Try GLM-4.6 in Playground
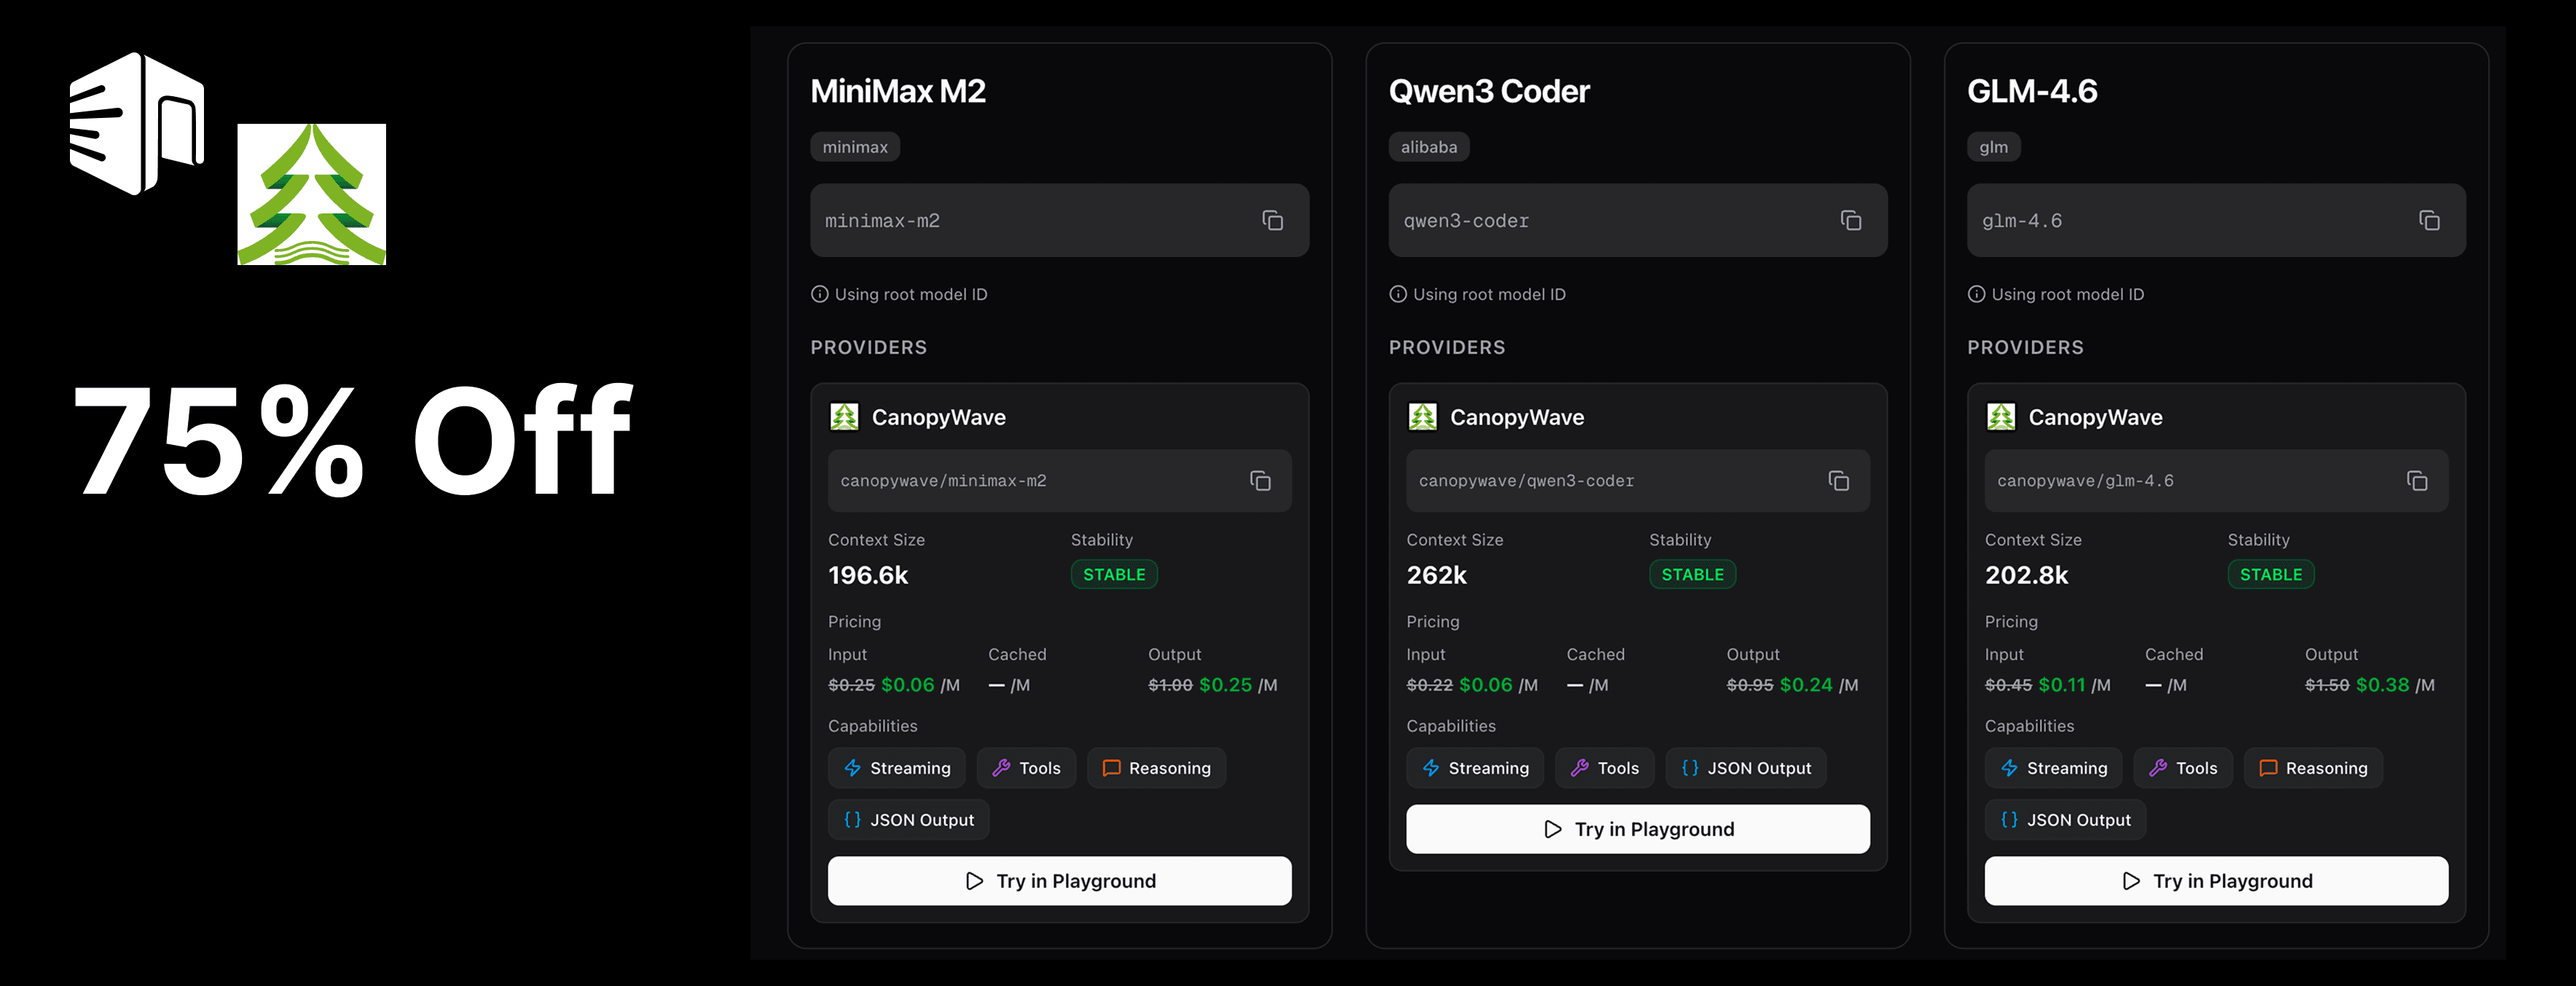 point(2216,881)
